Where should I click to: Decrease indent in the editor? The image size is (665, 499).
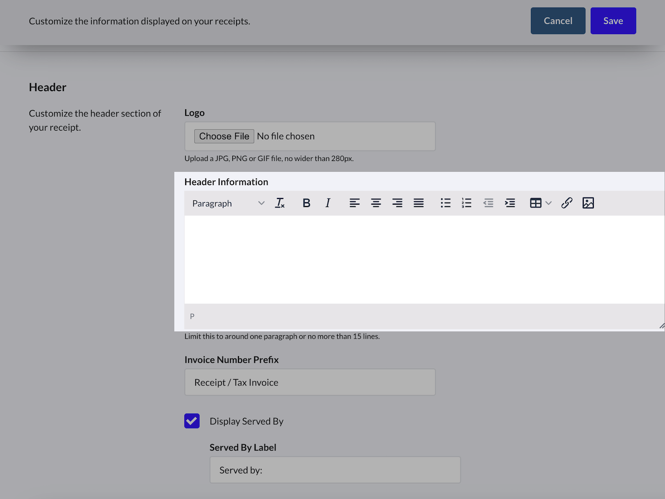pyautogui.click(x=488, y=203)
